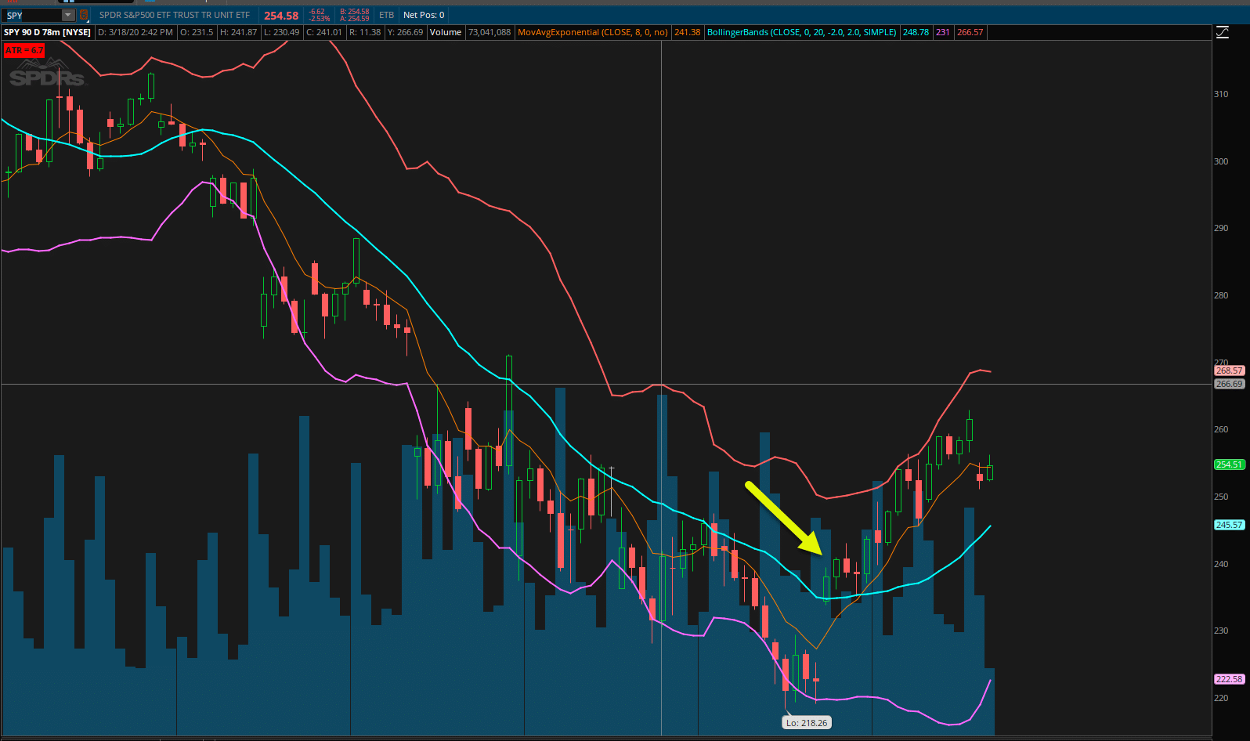Click the date readout D: 3/18/20 2:42 PM
This screenshot has width=1250, height=741.
(x=135, y=32)
